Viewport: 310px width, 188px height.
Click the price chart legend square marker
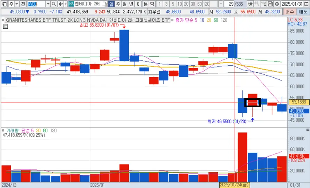pyautogui.click(x=3, y=20)
